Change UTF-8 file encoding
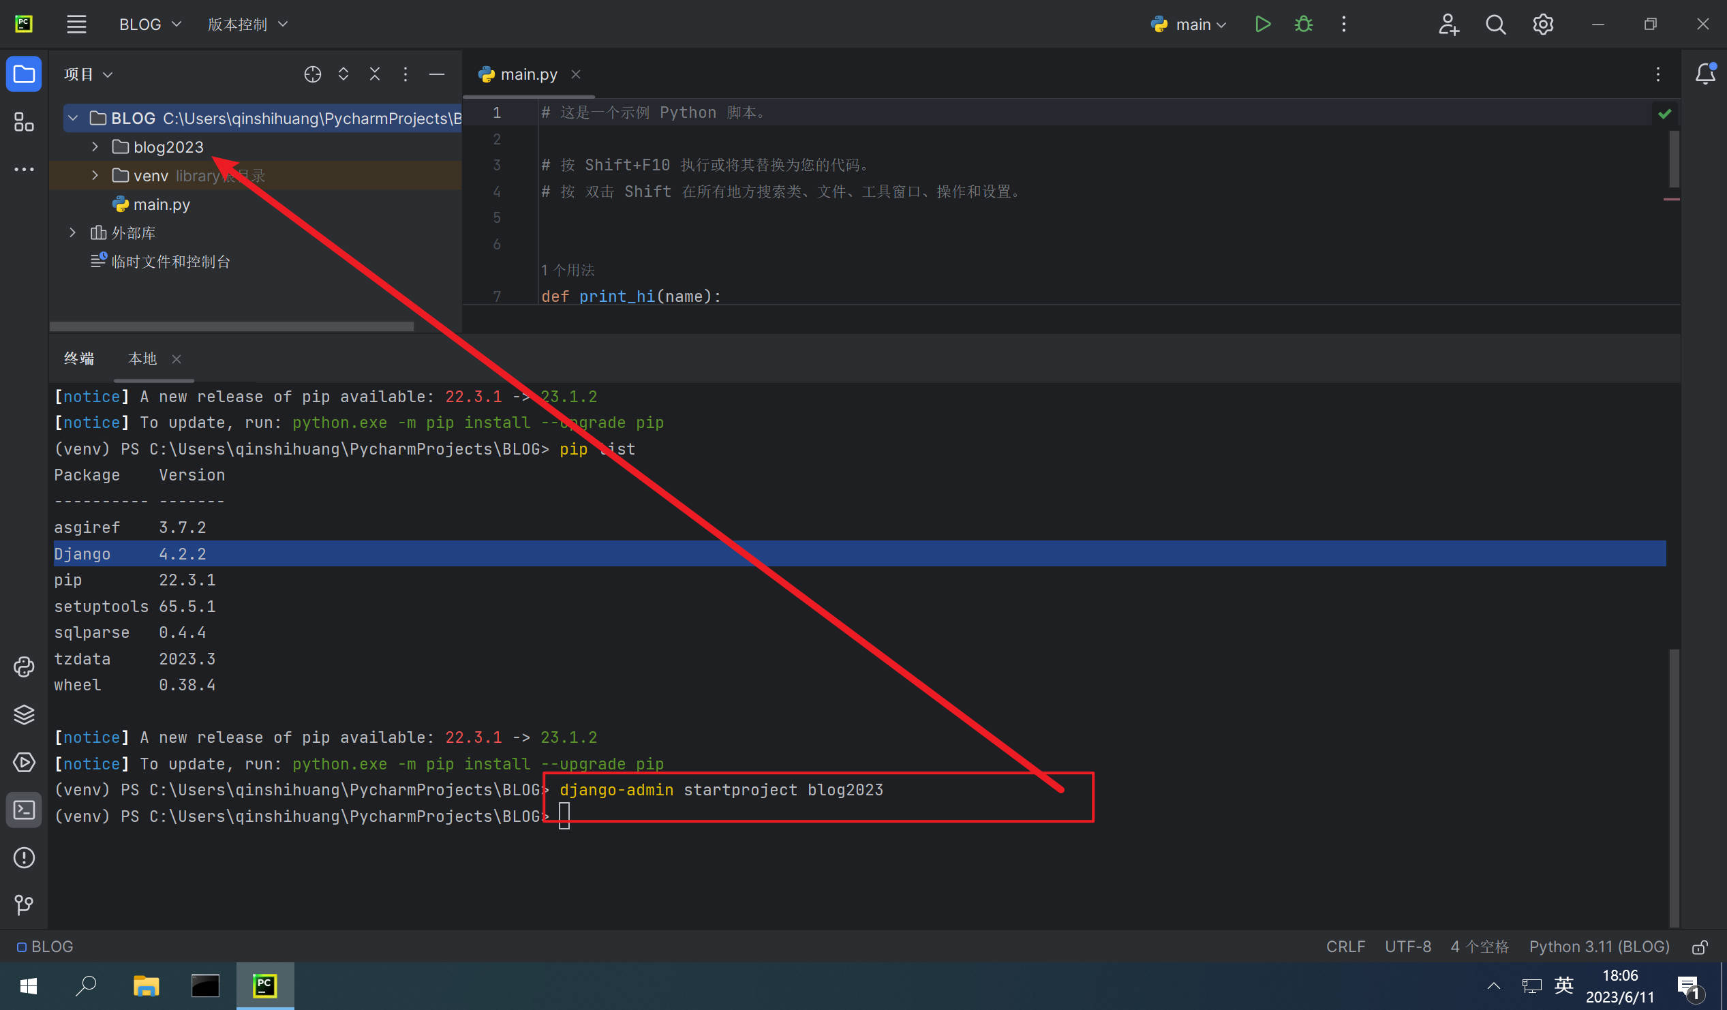 1407,947
